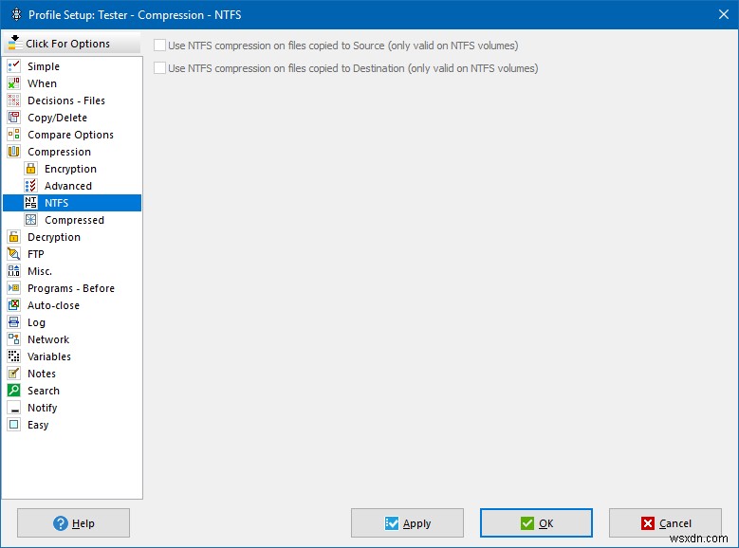Click the Notes pencil icon
Image resolution: width=739 pixels, height=548 pixels.
[13, 374]
